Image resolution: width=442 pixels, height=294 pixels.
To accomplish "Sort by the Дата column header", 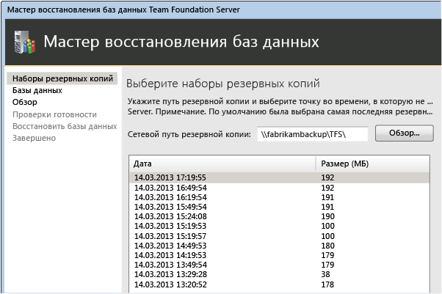I will [222, 163].
